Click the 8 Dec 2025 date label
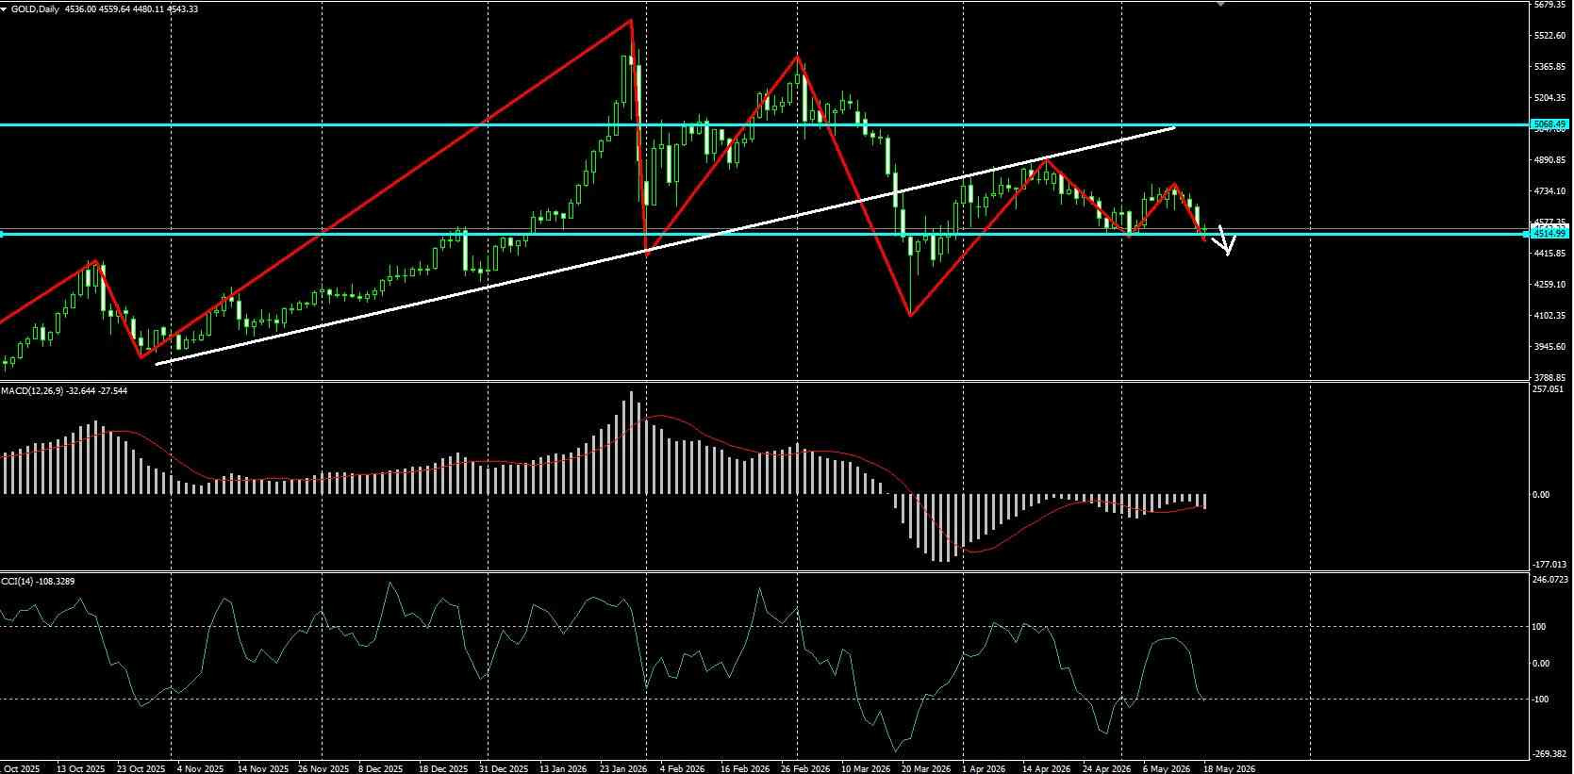This screenshot has height=774, width=1574. (x=383, y=768)
